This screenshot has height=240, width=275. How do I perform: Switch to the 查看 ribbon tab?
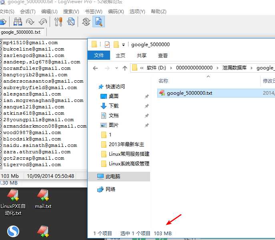(163, 55)
